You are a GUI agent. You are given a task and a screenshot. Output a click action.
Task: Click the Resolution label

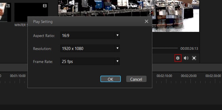coord(42,49)
